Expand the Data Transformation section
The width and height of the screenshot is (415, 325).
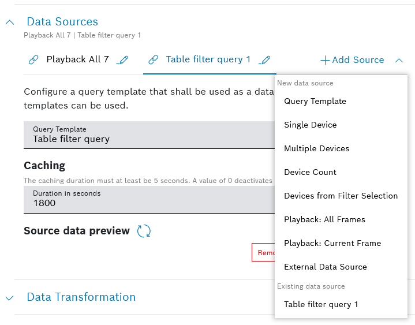pos(10,298)
